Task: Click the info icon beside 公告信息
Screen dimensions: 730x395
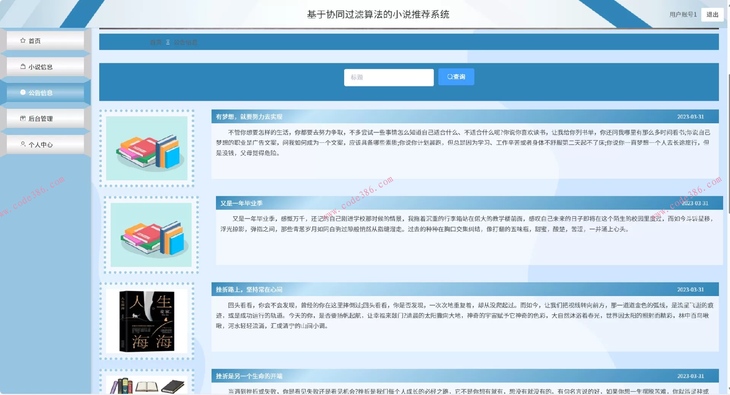Action: pos(23,92)
